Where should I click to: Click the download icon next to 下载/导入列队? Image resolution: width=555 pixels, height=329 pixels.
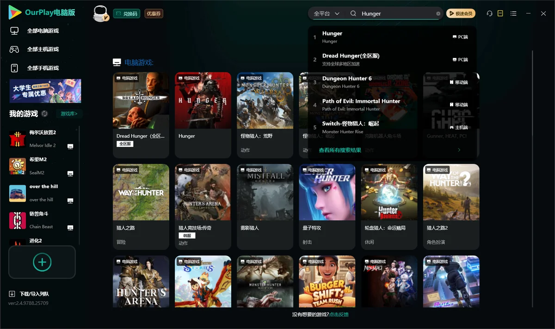[12, 294]
